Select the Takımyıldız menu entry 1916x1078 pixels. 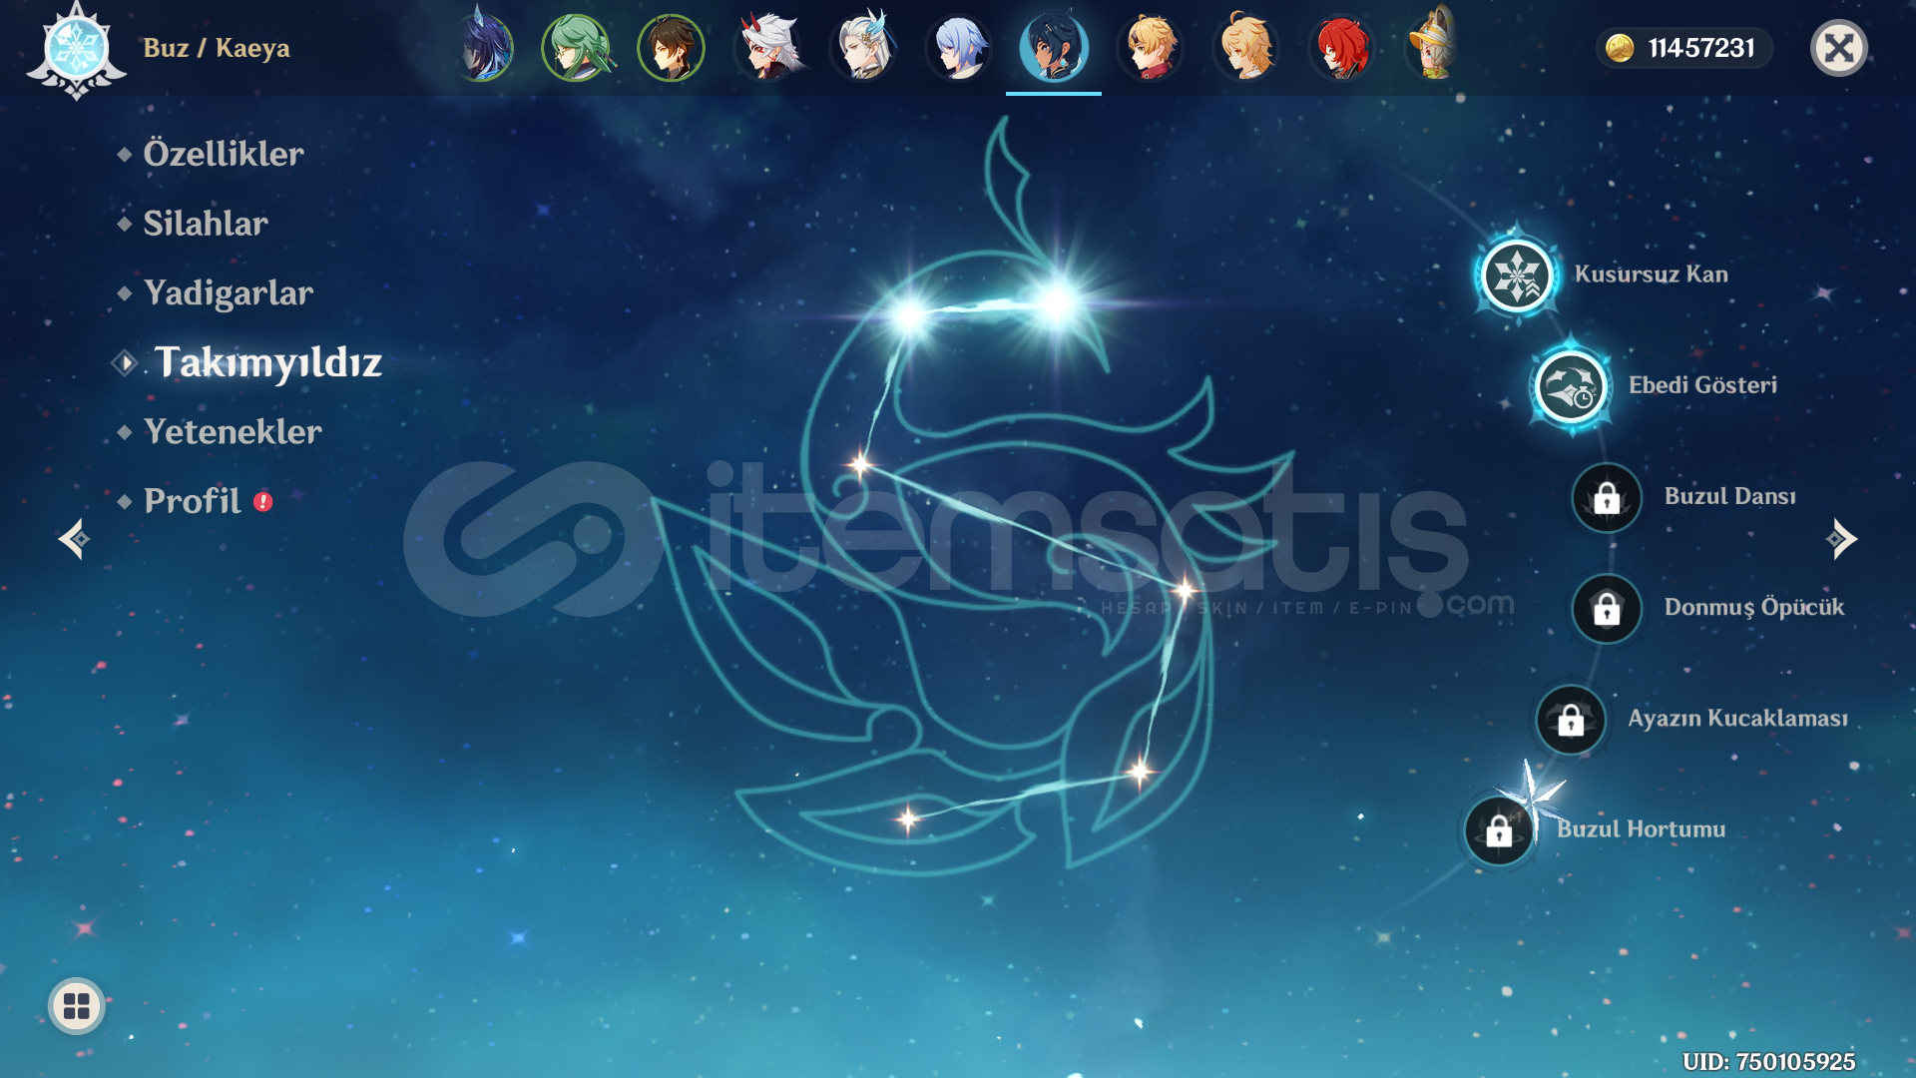click(268, 362)
